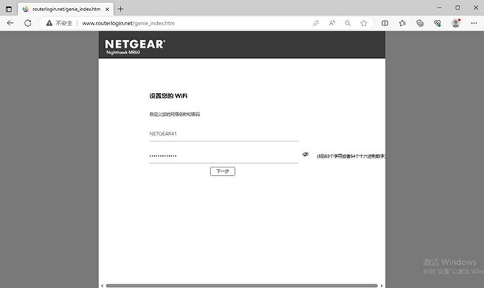The width and height of the screenshot is (484, 288).
Task: Click the zoom magnifier icon in address bar
Action: 348,23
